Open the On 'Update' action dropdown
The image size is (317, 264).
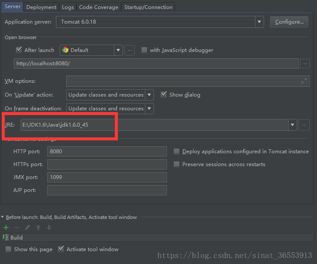[149, 95]
